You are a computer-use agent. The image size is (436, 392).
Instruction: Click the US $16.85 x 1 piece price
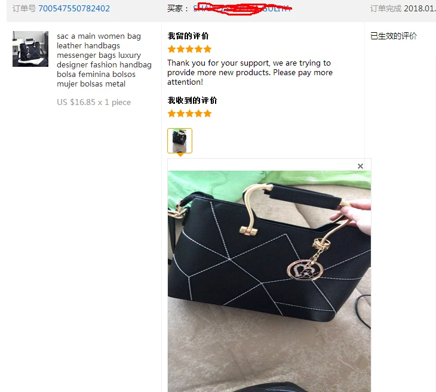(x=94, y=102)
